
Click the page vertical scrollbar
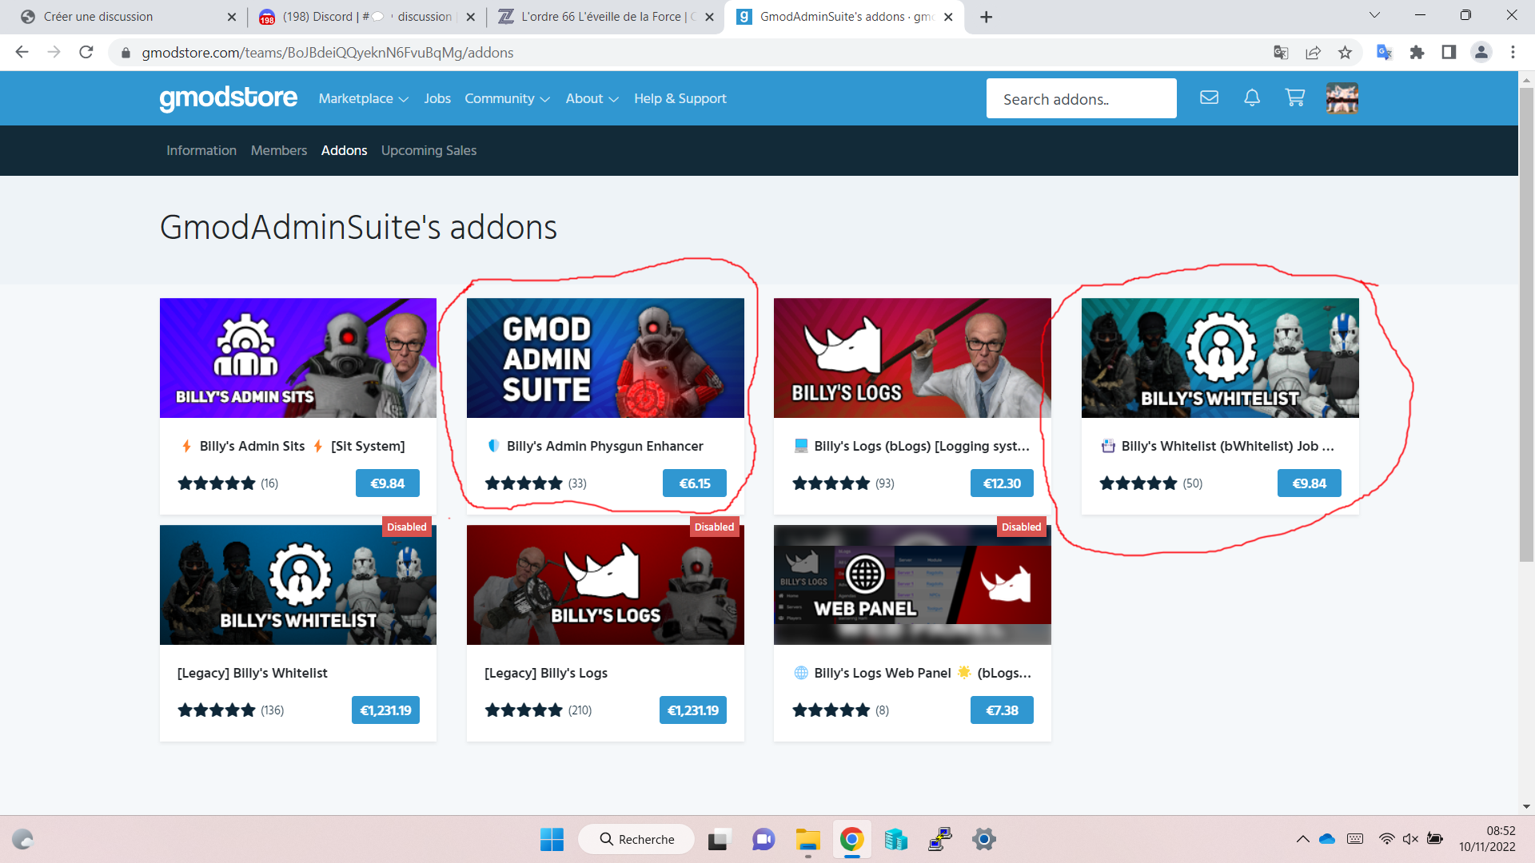click(1526, 324)
